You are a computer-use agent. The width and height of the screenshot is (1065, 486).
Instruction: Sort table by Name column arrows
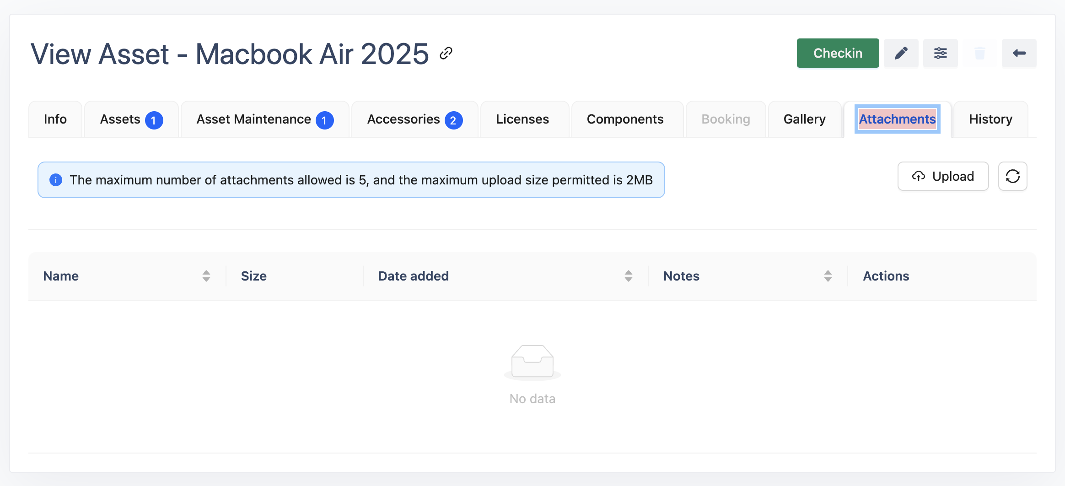pyautogui.click(x=206, y=276)
